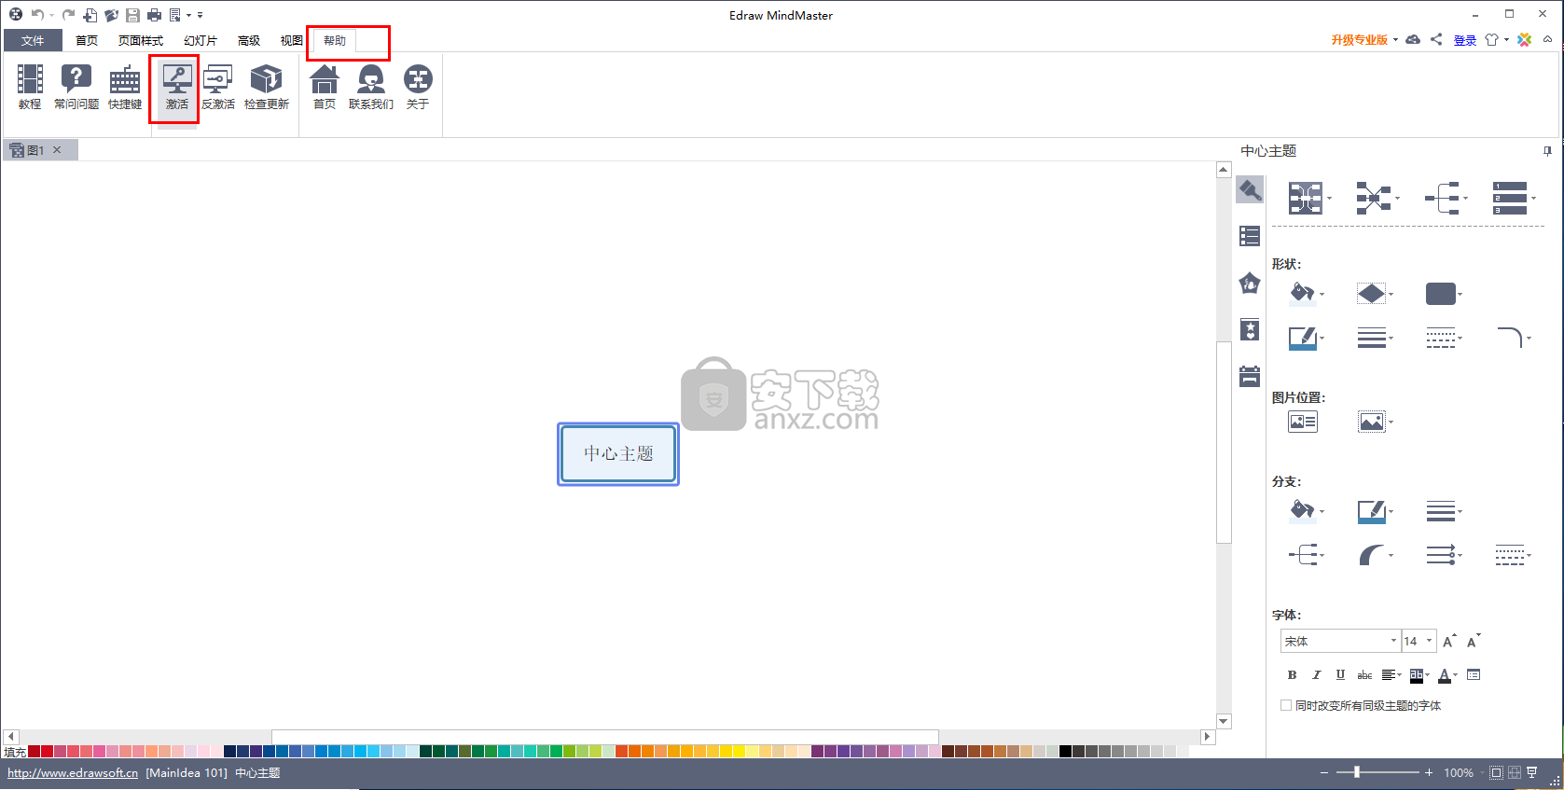Open the 首页 homepage icon in help ribbon
1564x790 pixels.
pyautogui.click(x=325, y=87)
